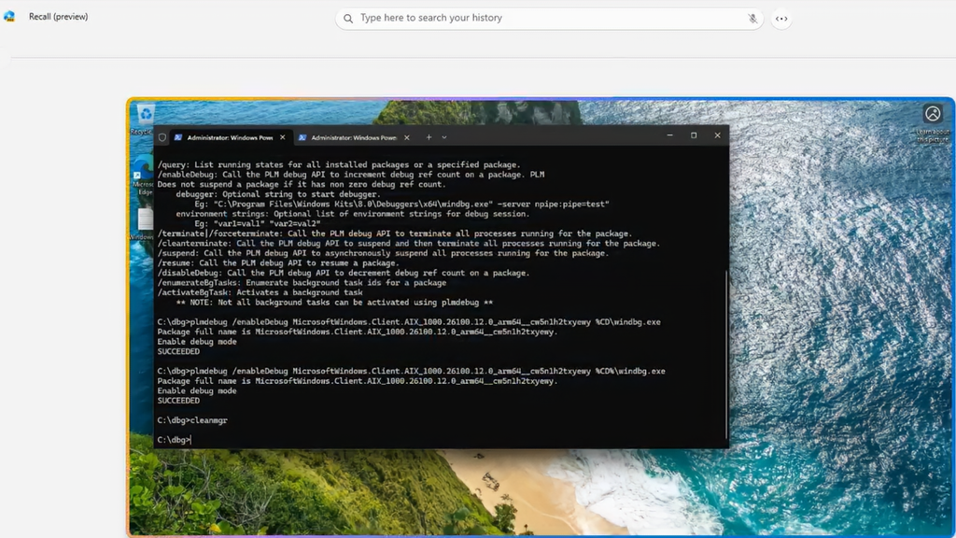Switch to the second Administrator PowerShell tab
The height and width of the screenshot is (538, 956).
pos(355,136)
